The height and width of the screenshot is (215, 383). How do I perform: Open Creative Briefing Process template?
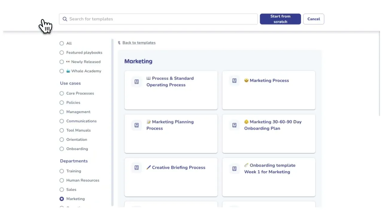[171, 177]
